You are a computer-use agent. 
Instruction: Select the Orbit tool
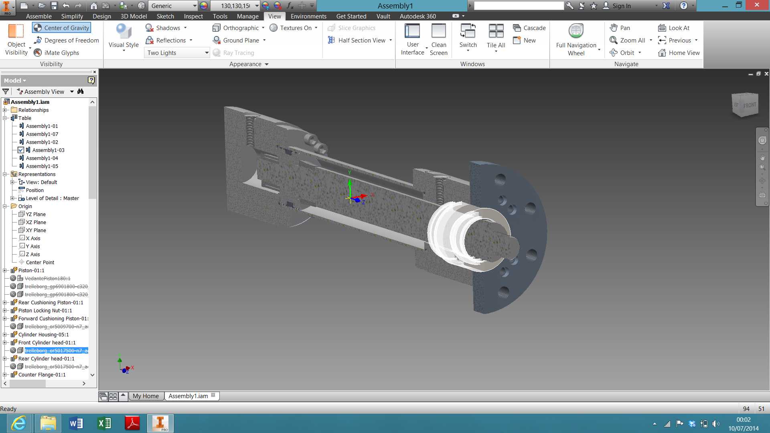click(622, 53)
